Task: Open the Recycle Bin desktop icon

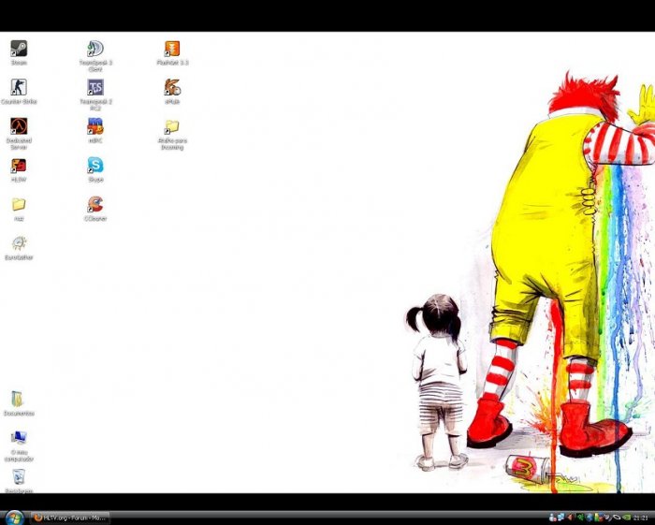Action: point(19,481)
